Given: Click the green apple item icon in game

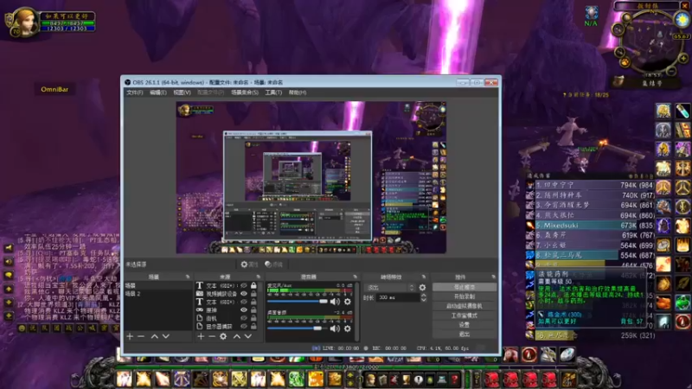Looking at the screenshot, I should pos(682,303).
